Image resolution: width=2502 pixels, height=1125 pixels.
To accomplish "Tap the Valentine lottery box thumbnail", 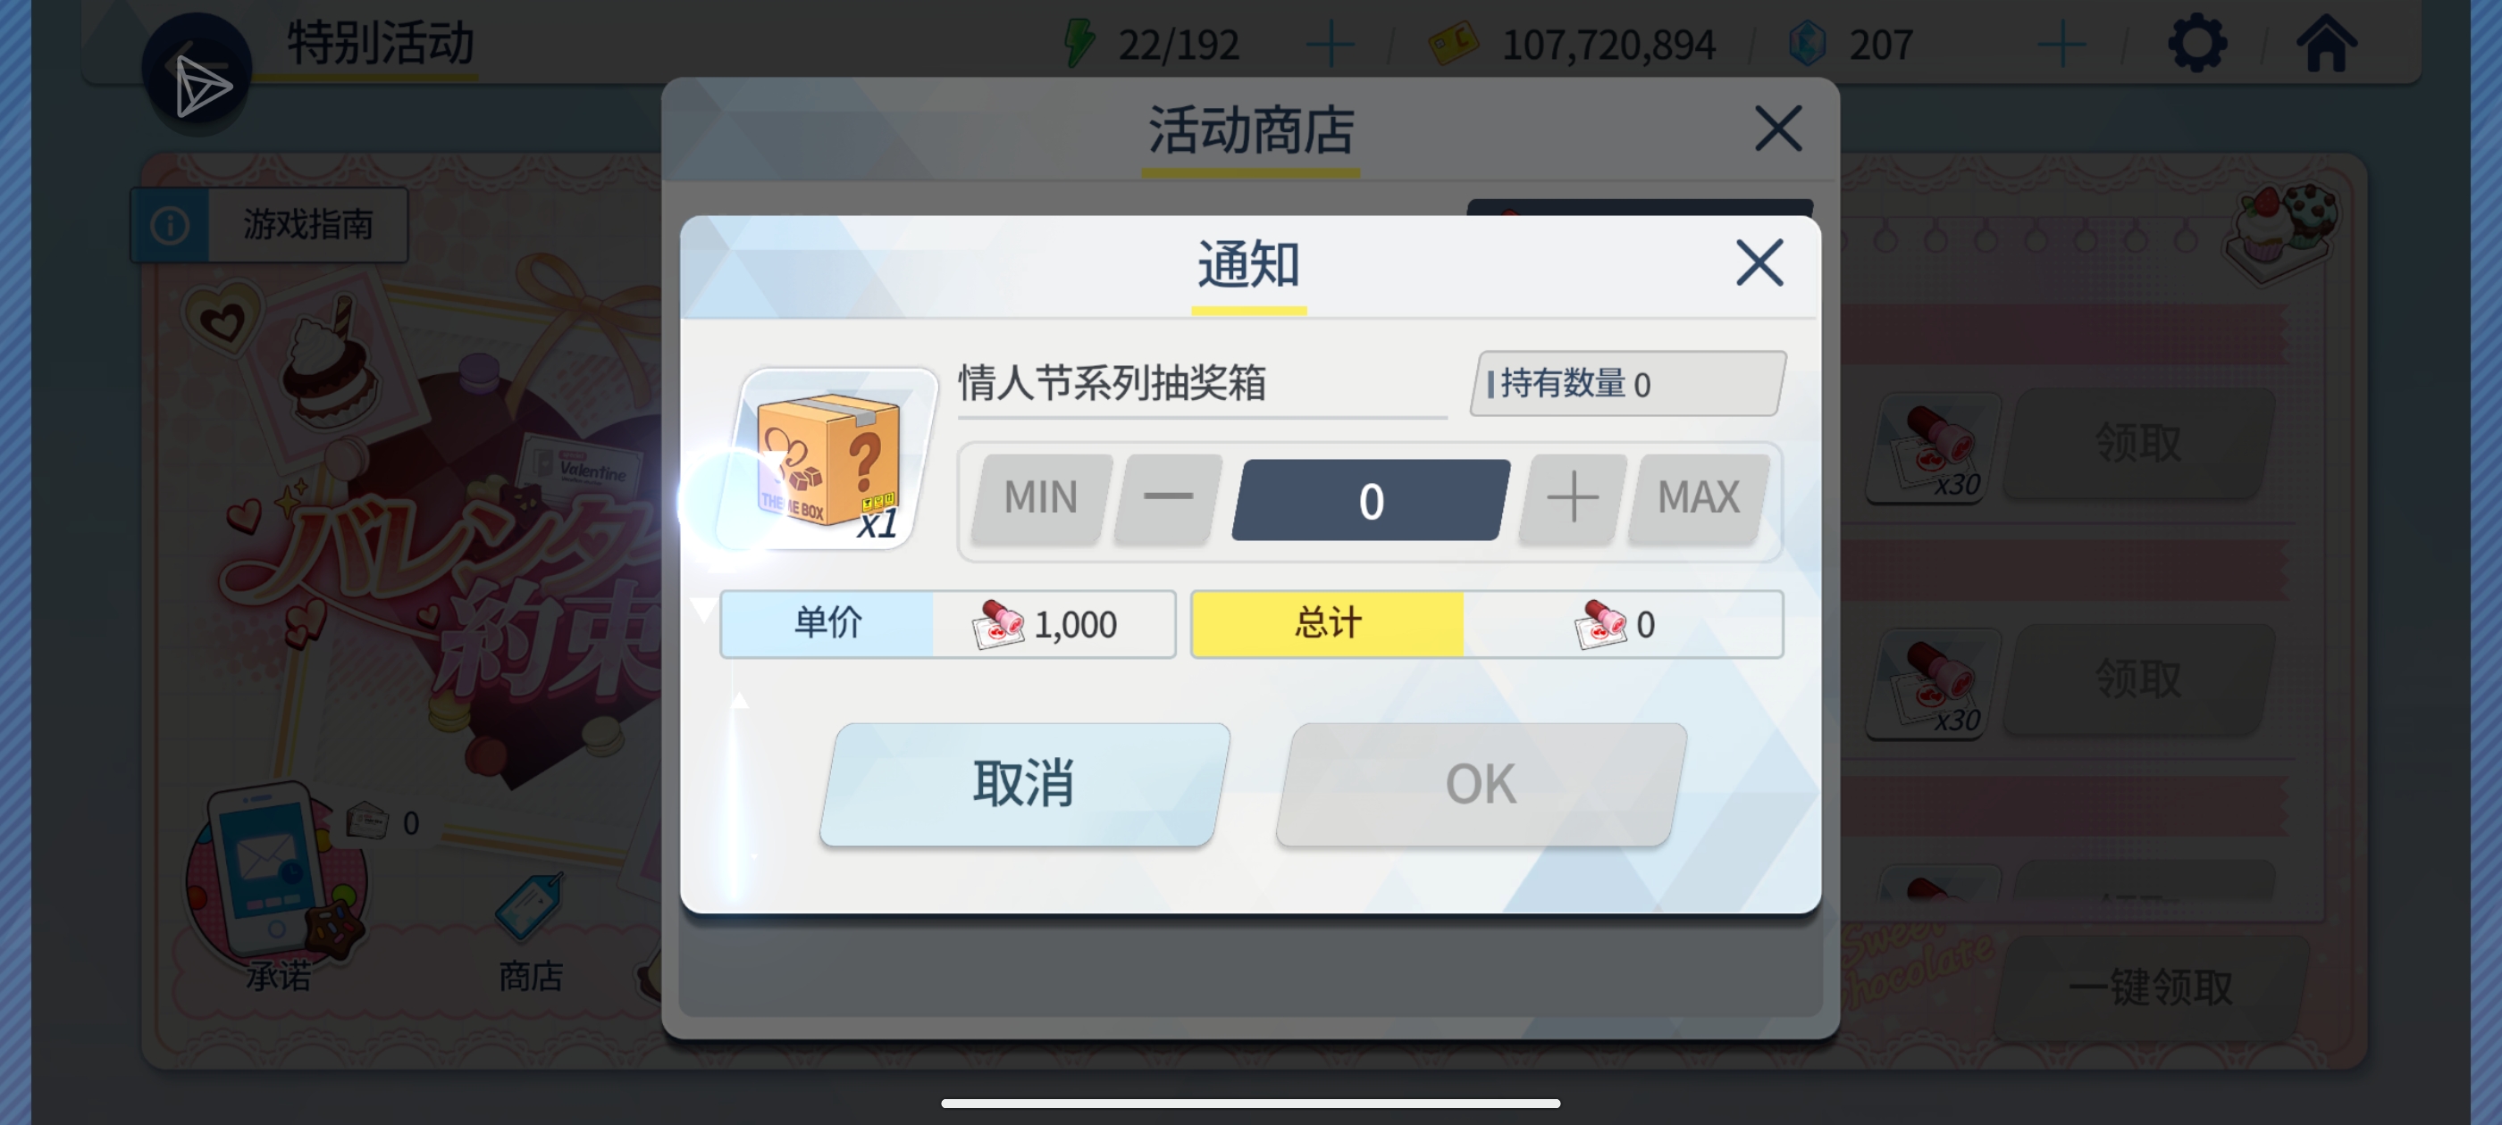I will click(x=827, y=458).
